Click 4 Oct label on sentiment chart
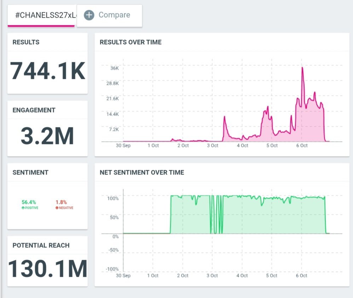This screenshot has height=298, width=353. 242,275
